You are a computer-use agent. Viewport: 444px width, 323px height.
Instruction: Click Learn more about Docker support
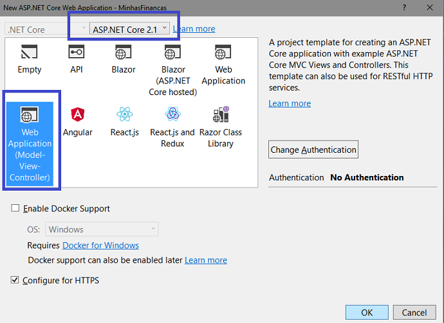pos(206,260)
